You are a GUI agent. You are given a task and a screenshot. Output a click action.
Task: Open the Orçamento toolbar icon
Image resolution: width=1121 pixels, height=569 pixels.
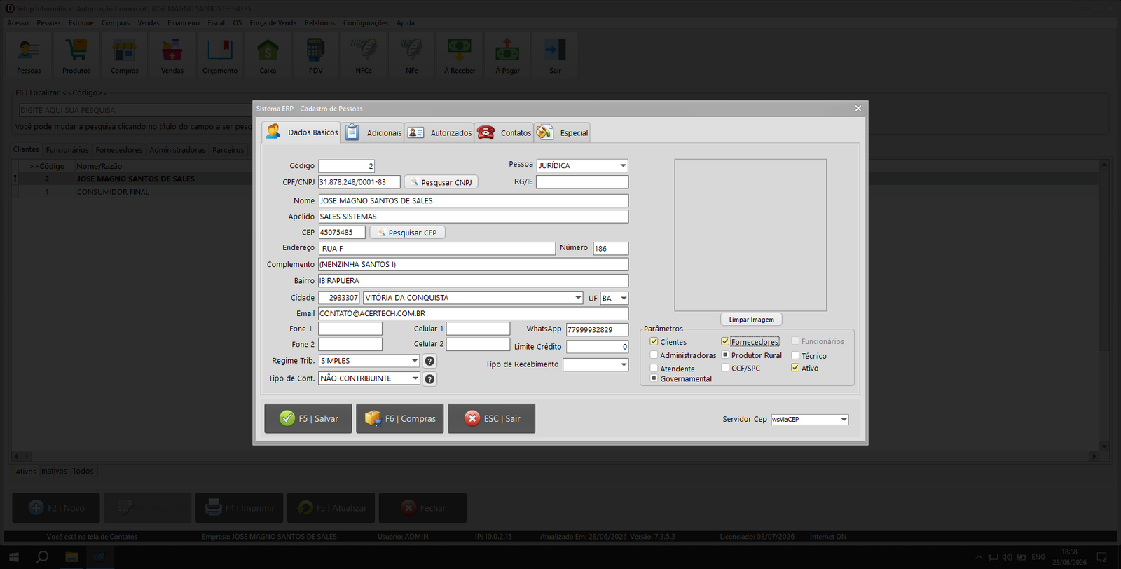(220, 54)
